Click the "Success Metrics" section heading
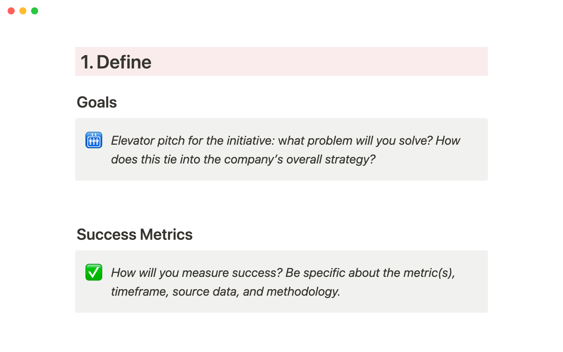Image resolution: width=563 pixels, height=352 pixels. coord(134,234)
